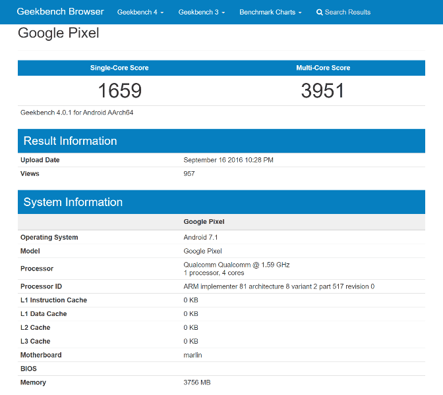Click the System Information section header
Image resolution: width=443 pixels, height=395 pixels.
tap(221, 202)
